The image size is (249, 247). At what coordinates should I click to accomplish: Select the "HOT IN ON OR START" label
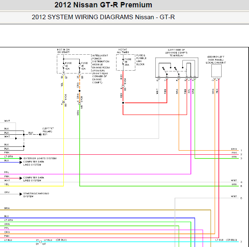pos(63,51)
